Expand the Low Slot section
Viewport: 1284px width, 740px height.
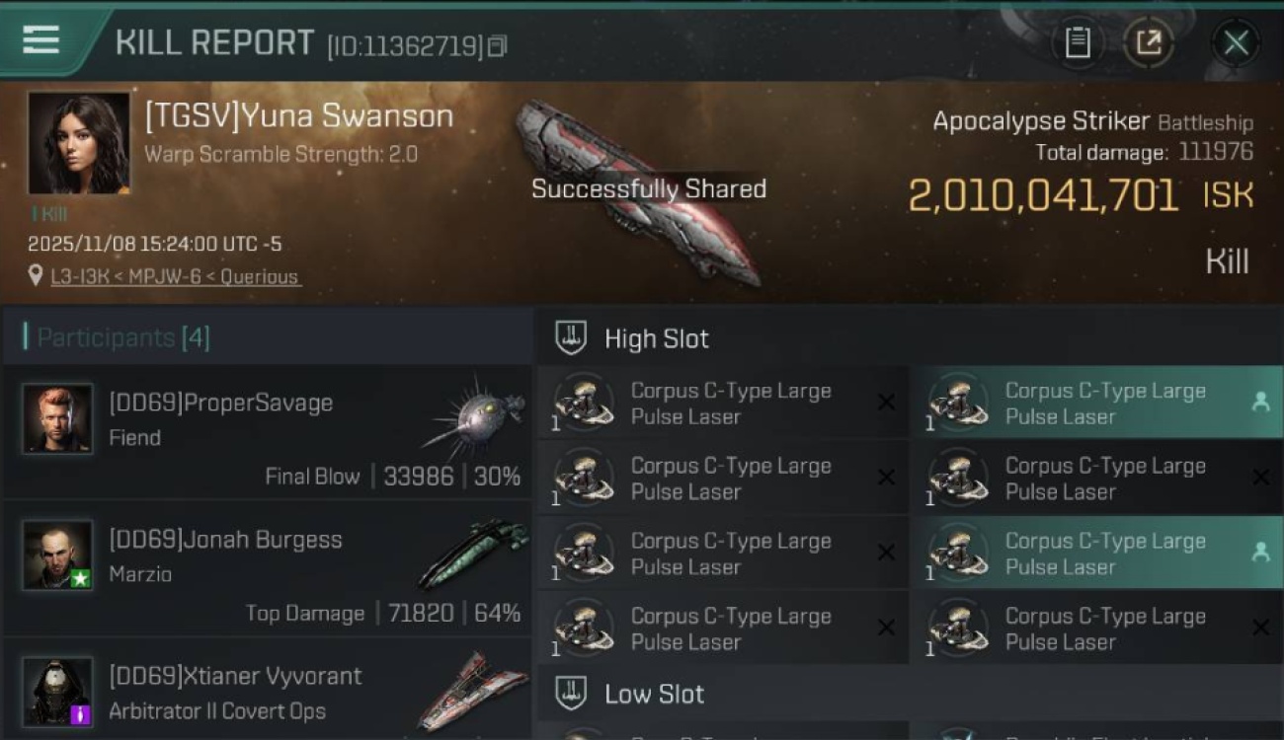click(654, 694)
